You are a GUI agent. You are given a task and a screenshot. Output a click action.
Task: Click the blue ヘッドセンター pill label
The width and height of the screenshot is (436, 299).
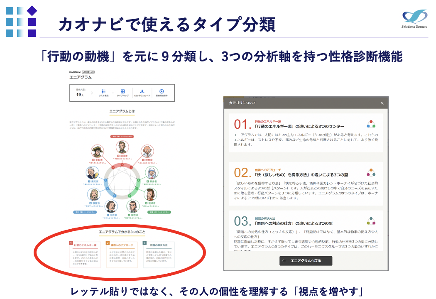click(x=85, y=212)
